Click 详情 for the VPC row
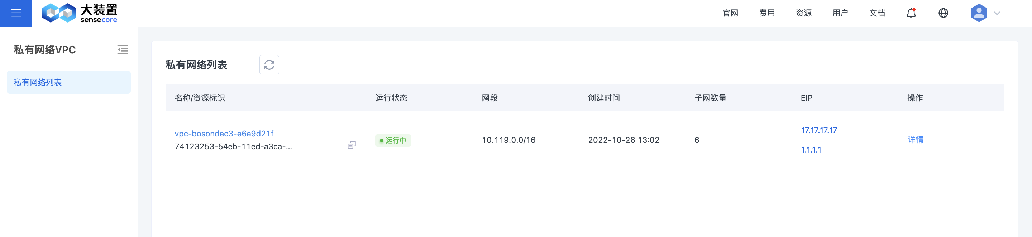The width and height of the screenshot is (1032, 237). [x=916, y=140]
